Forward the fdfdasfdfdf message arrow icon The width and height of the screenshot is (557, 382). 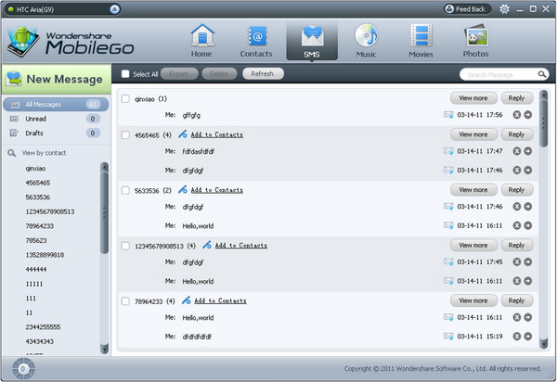point(528,151)
